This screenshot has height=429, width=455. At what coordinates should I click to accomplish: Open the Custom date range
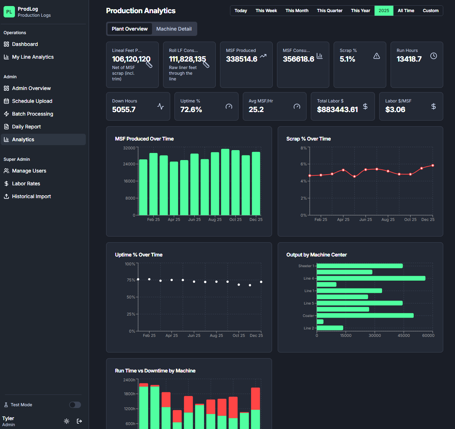pyautogui.click(x=431, y=11)
